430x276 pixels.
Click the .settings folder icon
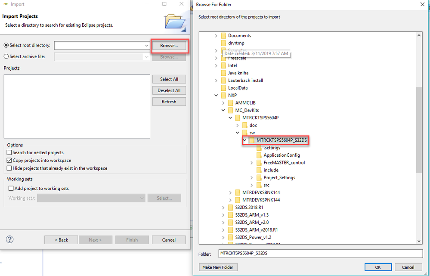tap(259, 148)
